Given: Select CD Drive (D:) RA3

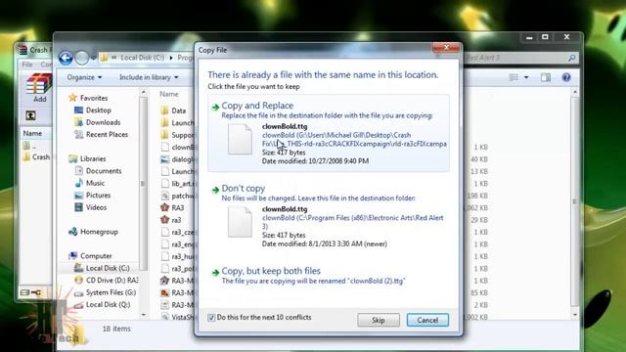Looking at the screenshot, I should (112, 281).
